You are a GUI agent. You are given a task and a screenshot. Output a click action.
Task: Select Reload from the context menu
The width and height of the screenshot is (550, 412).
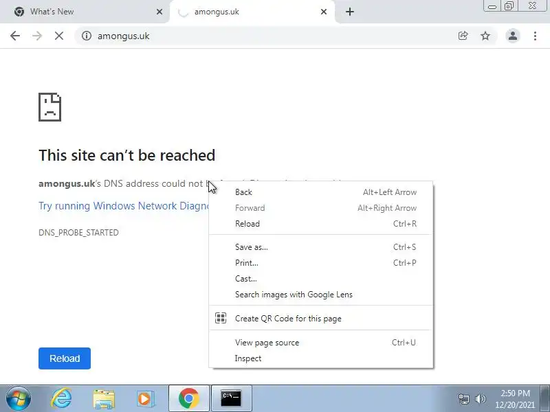[x=321, y=224]
